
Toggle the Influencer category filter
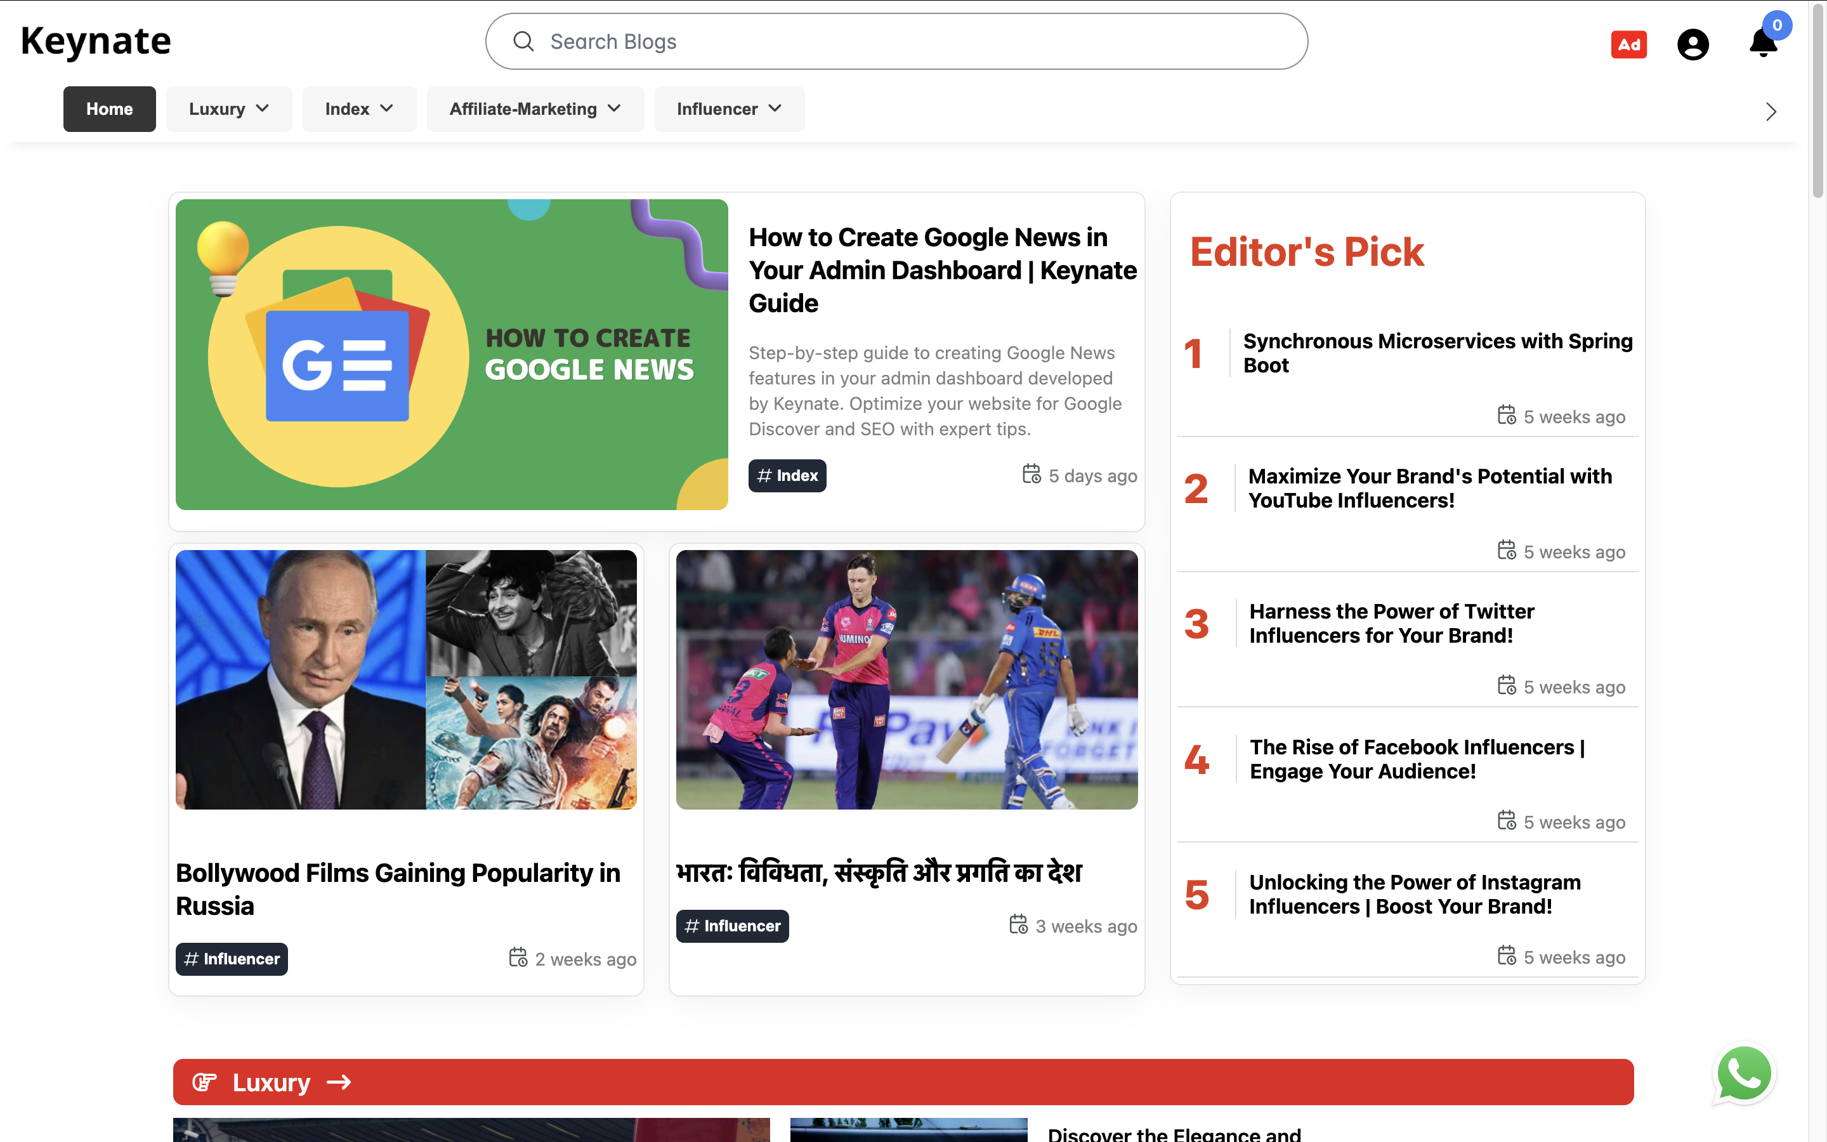pos(729,109)
